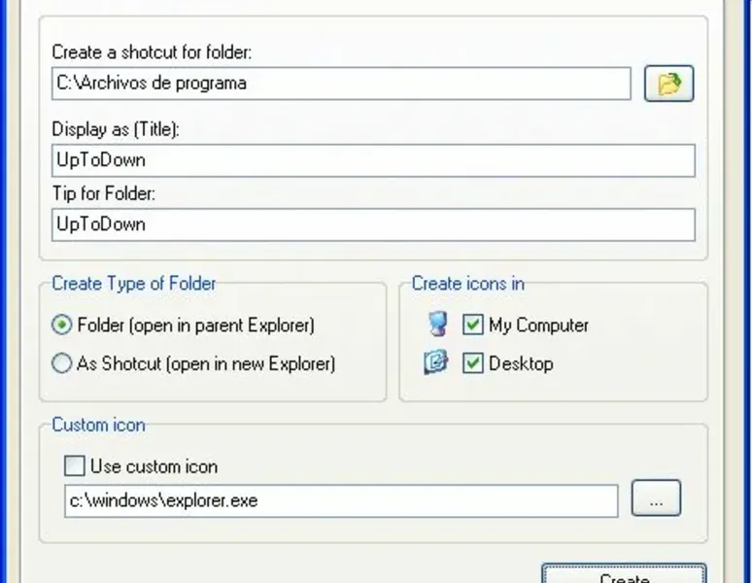Click the 'Custom icon' group title
This screenshot has width=752, height=583.
click(x=98, y=425)
